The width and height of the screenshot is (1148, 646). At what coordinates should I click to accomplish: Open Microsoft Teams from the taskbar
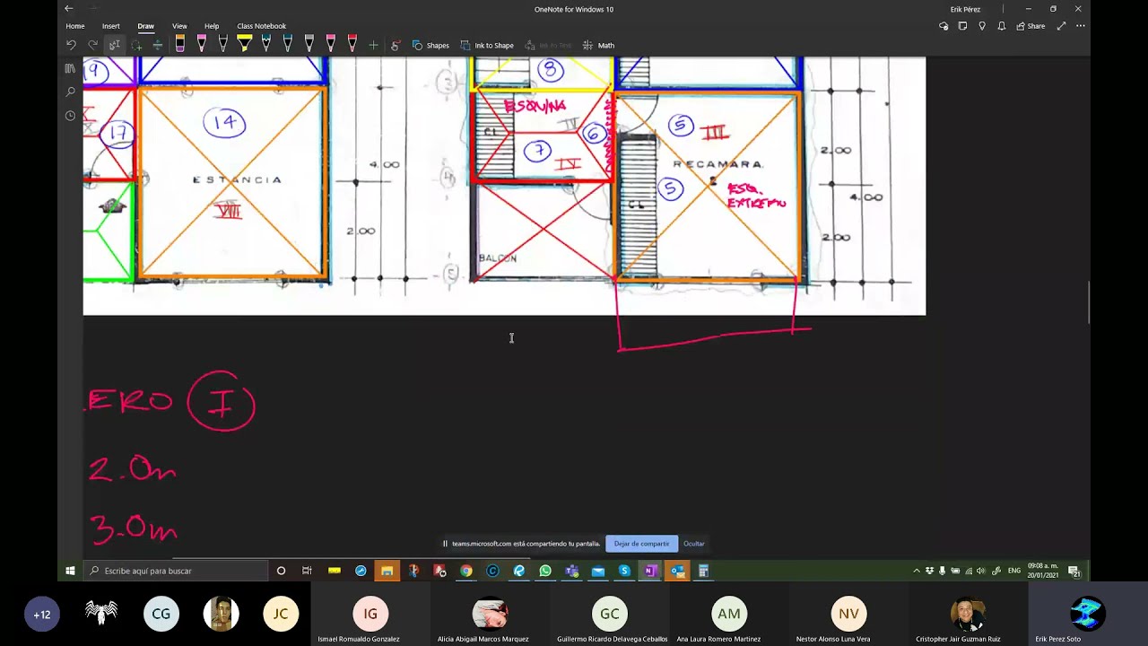pos(571,571)
